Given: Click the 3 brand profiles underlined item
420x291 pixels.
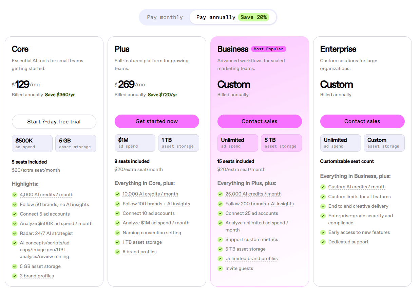Looking at the screenshot, I should click(x=37, y=276).
